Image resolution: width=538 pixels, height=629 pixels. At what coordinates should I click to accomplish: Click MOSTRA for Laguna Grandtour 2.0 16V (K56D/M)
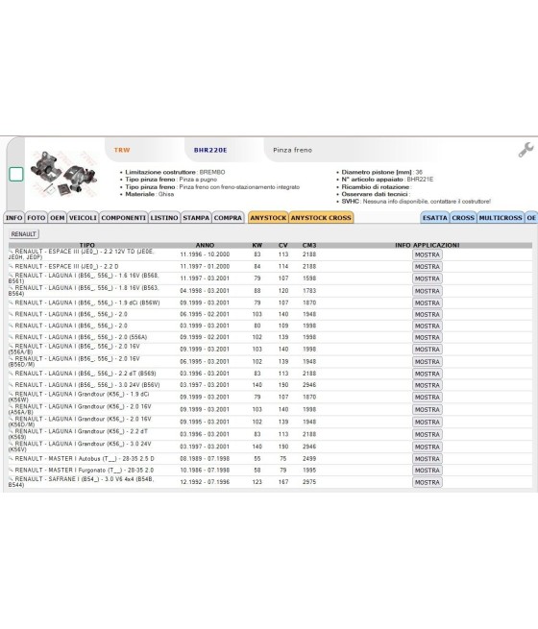point(428,423)
